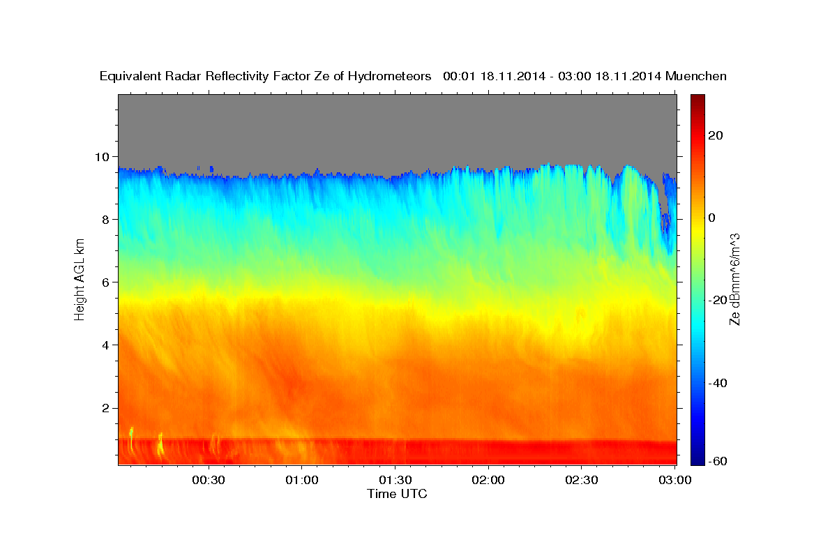This screenshot has height=558, width=837.
Task: Click the plot title text "Equivalent Radar Reflectivity Factor Ze of Hydrometeors"
Action: [266, 77]
